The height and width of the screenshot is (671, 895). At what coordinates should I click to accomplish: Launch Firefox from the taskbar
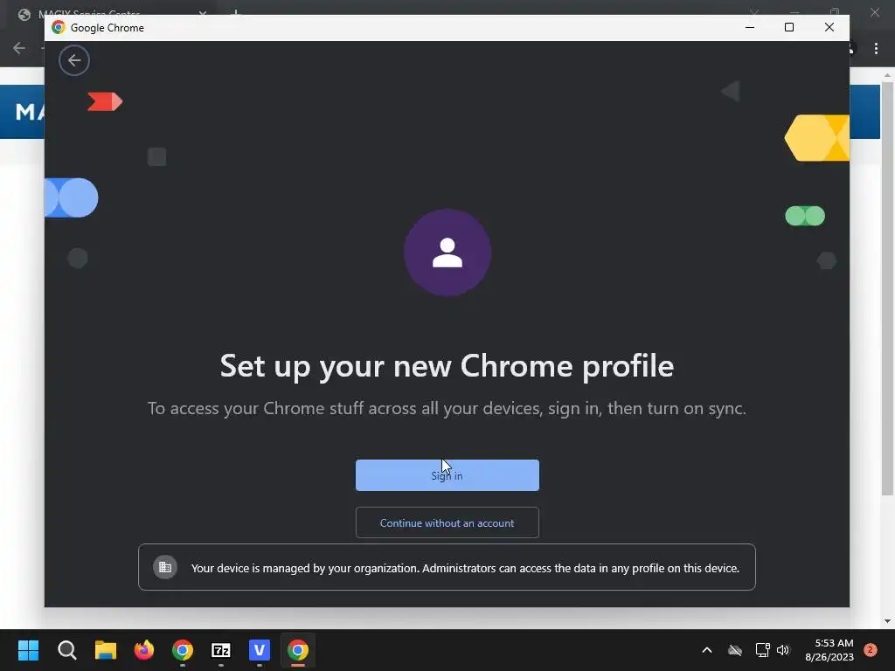point(144,650)
